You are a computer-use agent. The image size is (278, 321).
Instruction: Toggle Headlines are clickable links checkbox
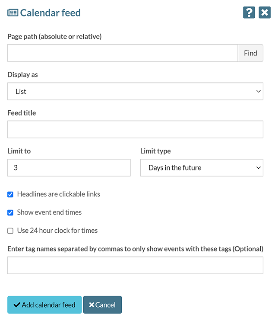[10, 195]
